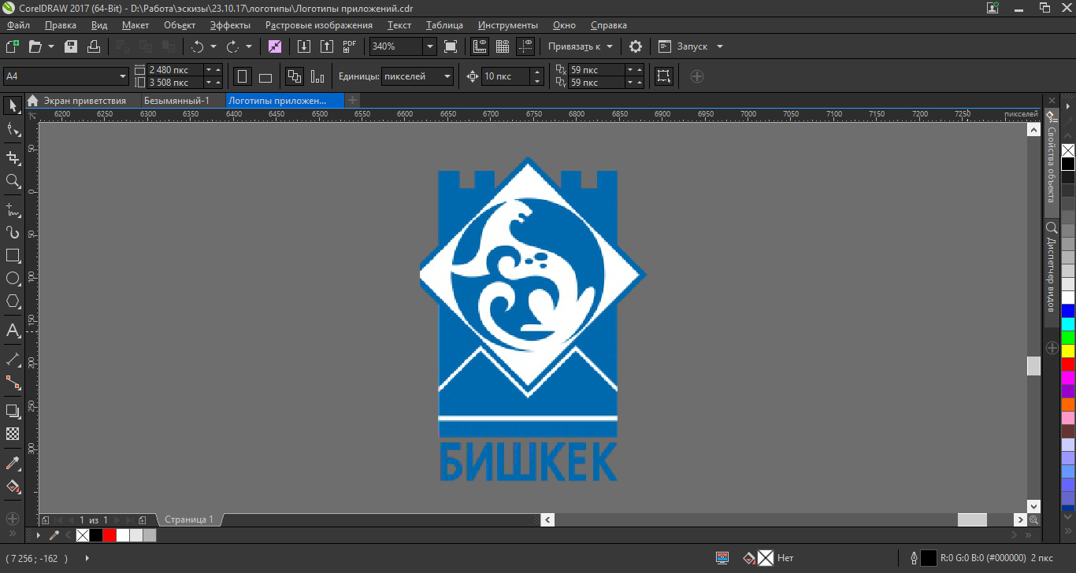This screenshot has width=1076, height=573.
Task: Select the Pick tool in toolbox
Action: (x=13, y=105)
